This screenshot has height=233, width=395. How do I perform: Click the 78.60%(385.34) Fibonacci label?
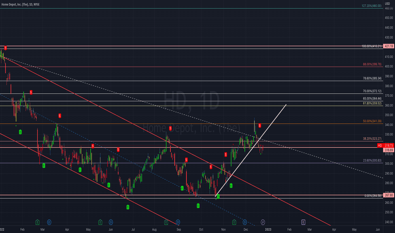pyautogui.click(x=372, y=78)
